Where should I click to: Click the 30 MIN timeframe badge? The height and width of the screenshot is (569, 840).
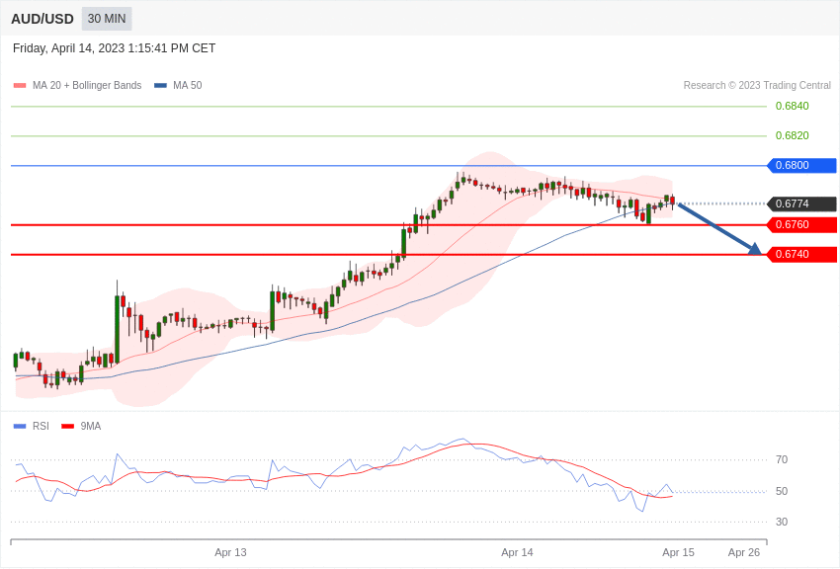coord(107,19)
